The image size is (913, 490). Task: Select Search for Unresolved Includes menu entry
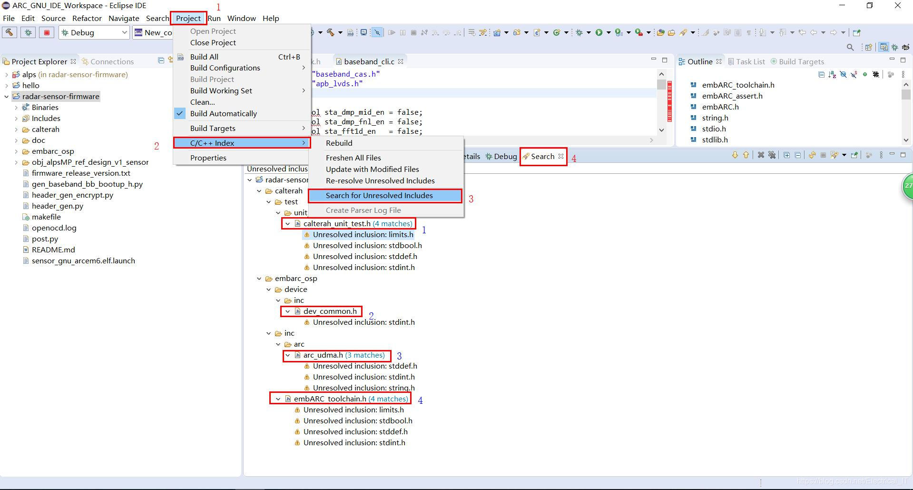tap(379, 195)
